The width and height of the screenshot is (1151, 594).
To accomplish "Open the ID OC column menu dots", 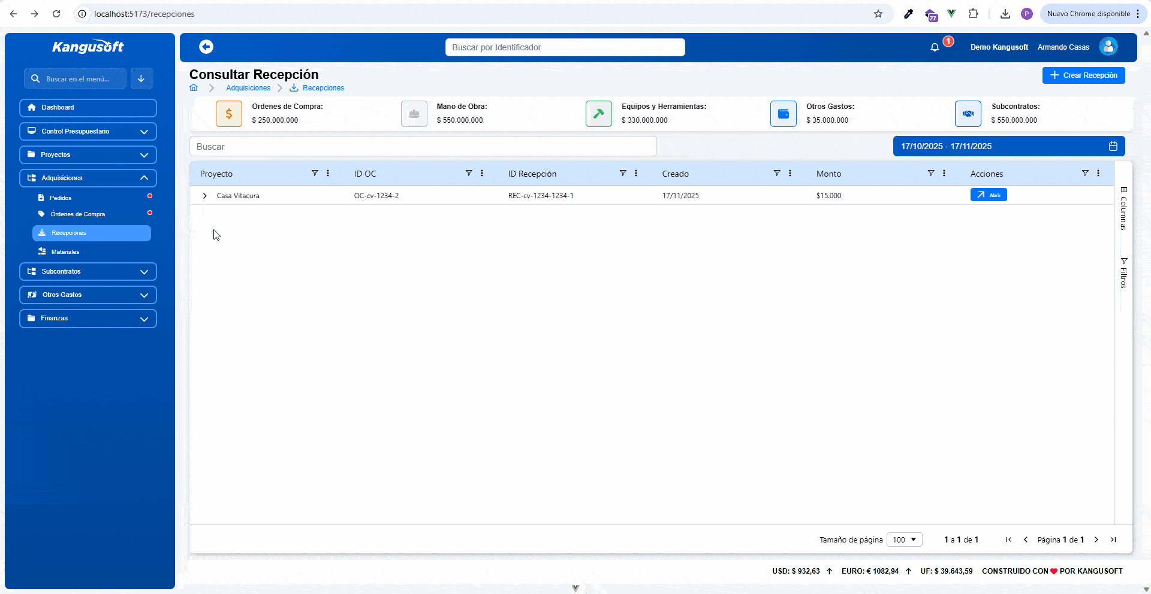I will 482,173.
